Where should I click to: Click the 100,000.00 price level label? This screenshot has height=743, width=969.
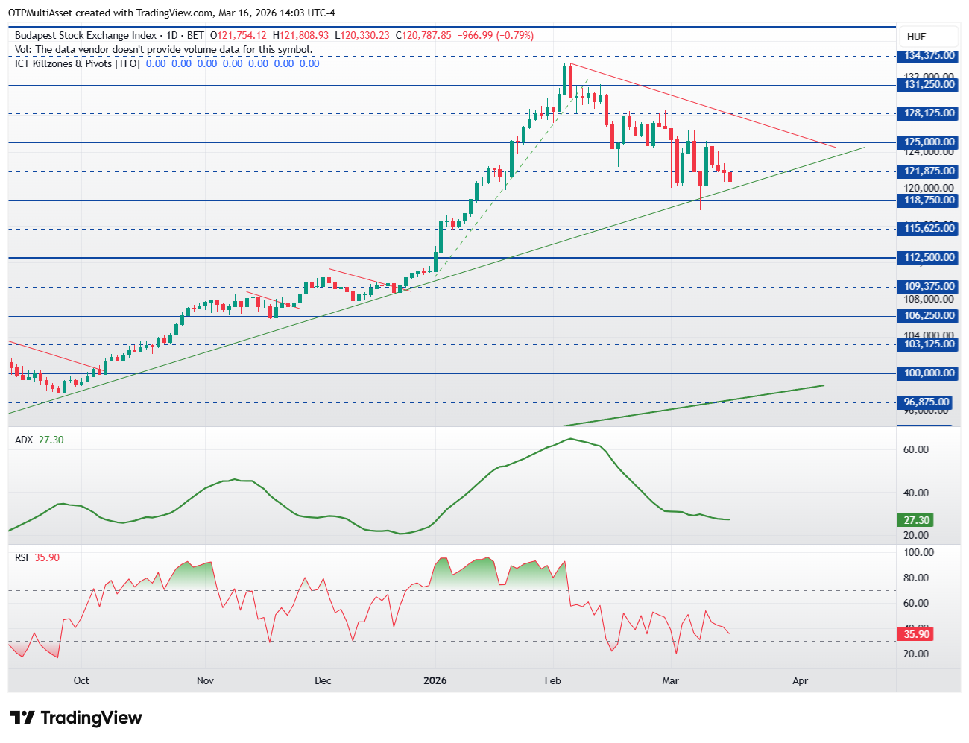click(x=929, y=373)
